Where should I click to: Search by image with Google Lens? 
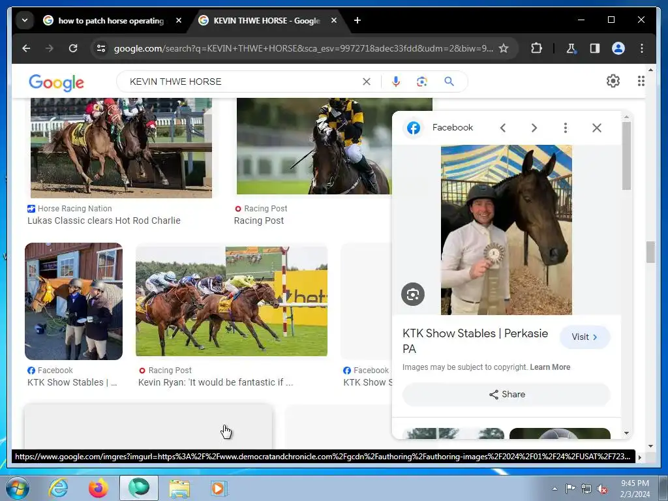422,82
